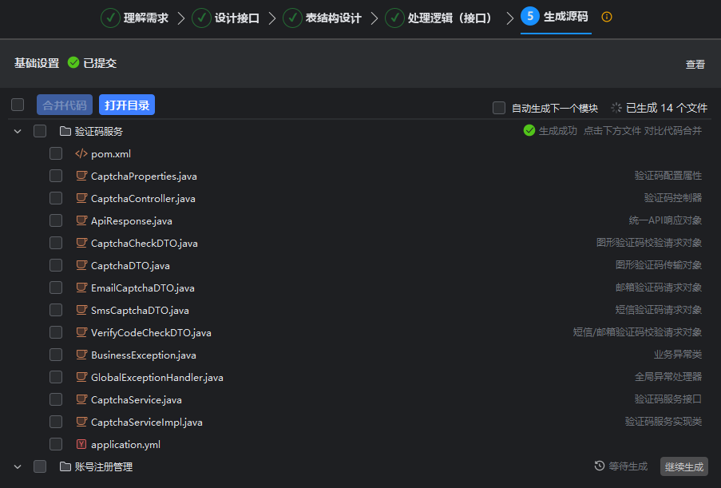Click the application.yml file icon
The height and width of the screenshot is (488, 721).
click(x=81, y=444)
